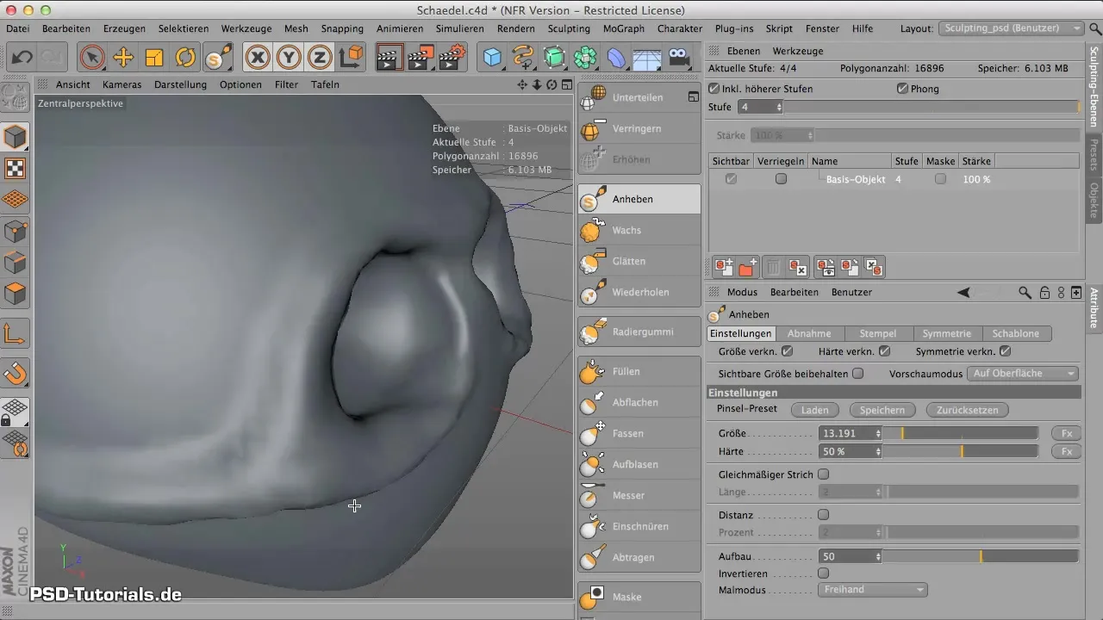This screenshot has width=1103, height=620.
Task: Switch to the Schablone tab
Action: [1015, 333]
